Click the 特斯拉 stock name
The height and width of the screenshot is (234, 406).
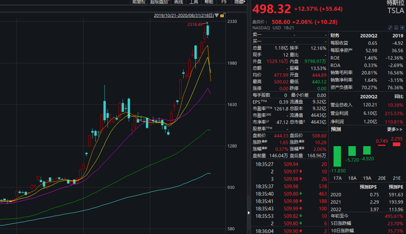(x=395, y=3)
